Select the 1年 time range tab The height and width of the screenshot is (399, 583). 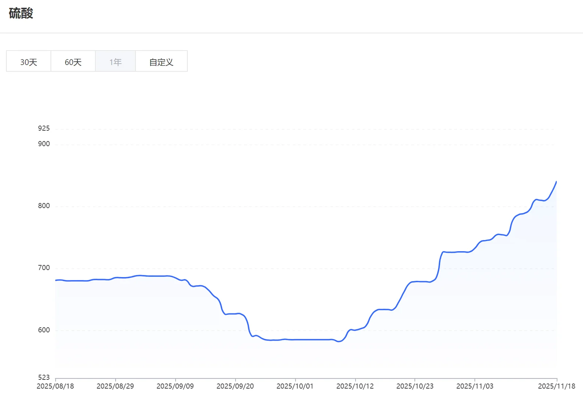(115, 61)
